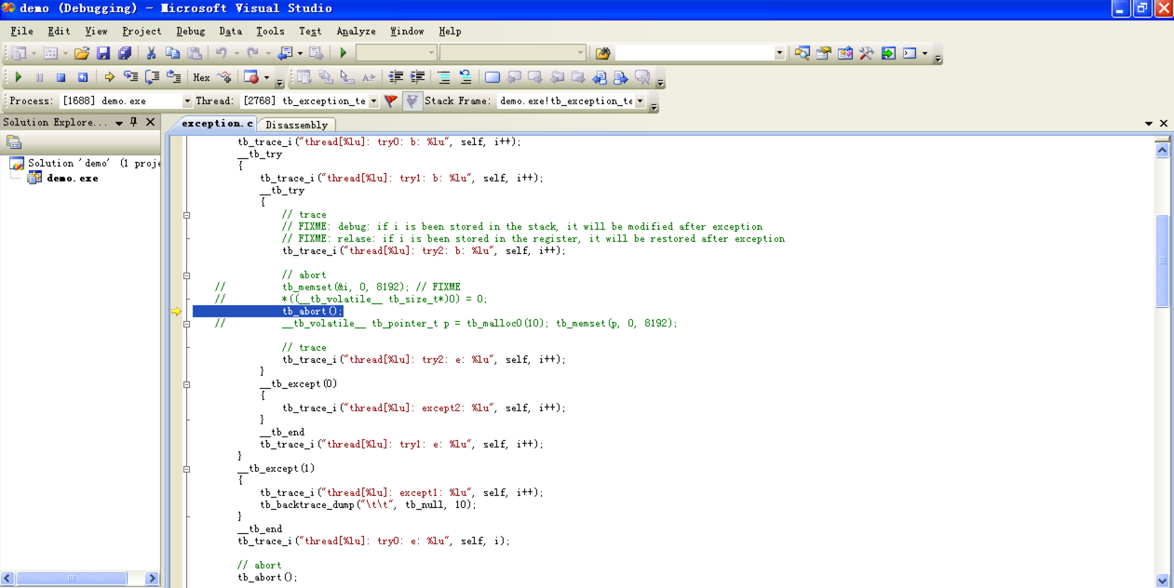Stop debugging with the blue square icon
This screenshot has height=588, width=1174.
[x=61, y=77]
